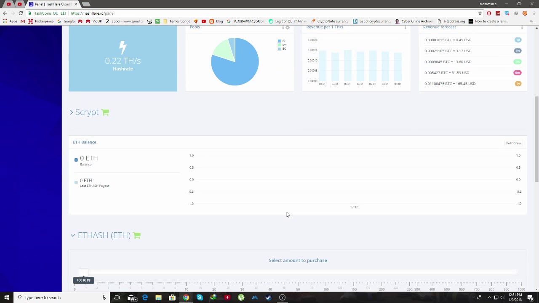Bookmark page with the star icon
The width and height of the screenshot is (539, 303).
[x=480, y=13]
